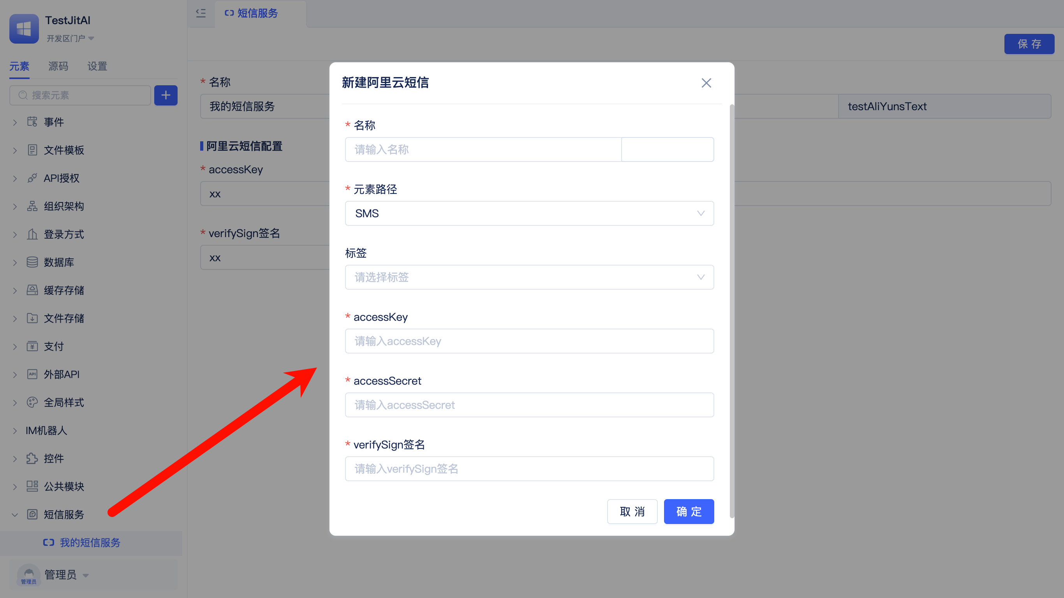
Task: Open the 管理员 user dropdown arrow
Action: coord(86,576)
